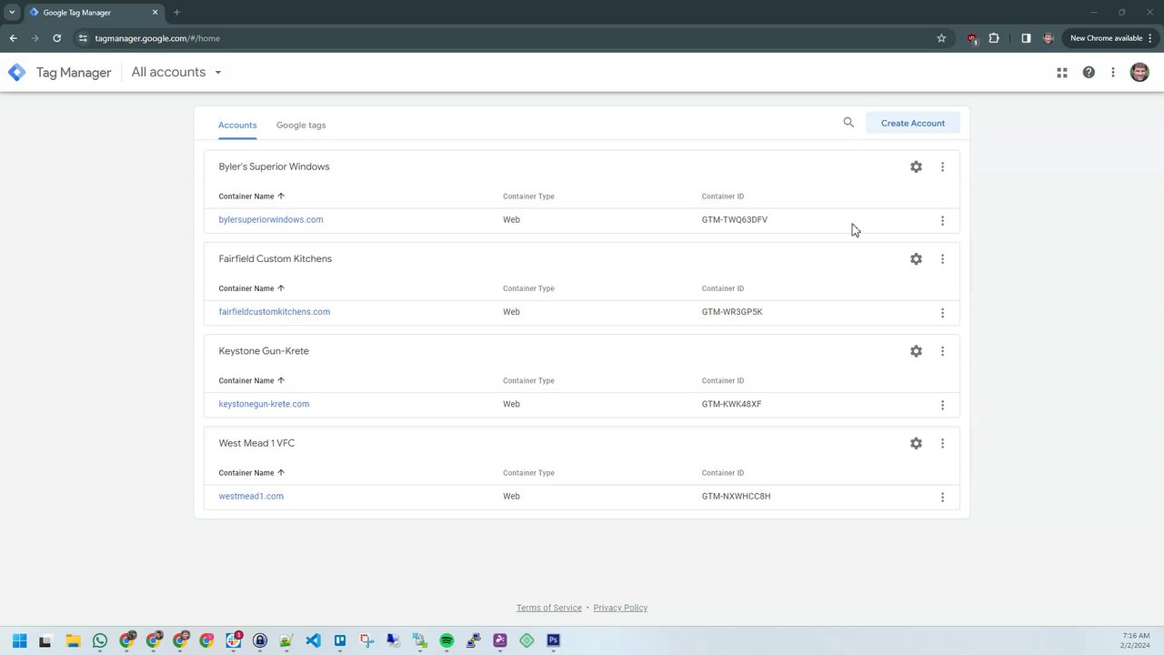Open the fairfieldcustomkitchens.com container
Viewport: 1164px width, 655px height.
click(x=275, y=312)
